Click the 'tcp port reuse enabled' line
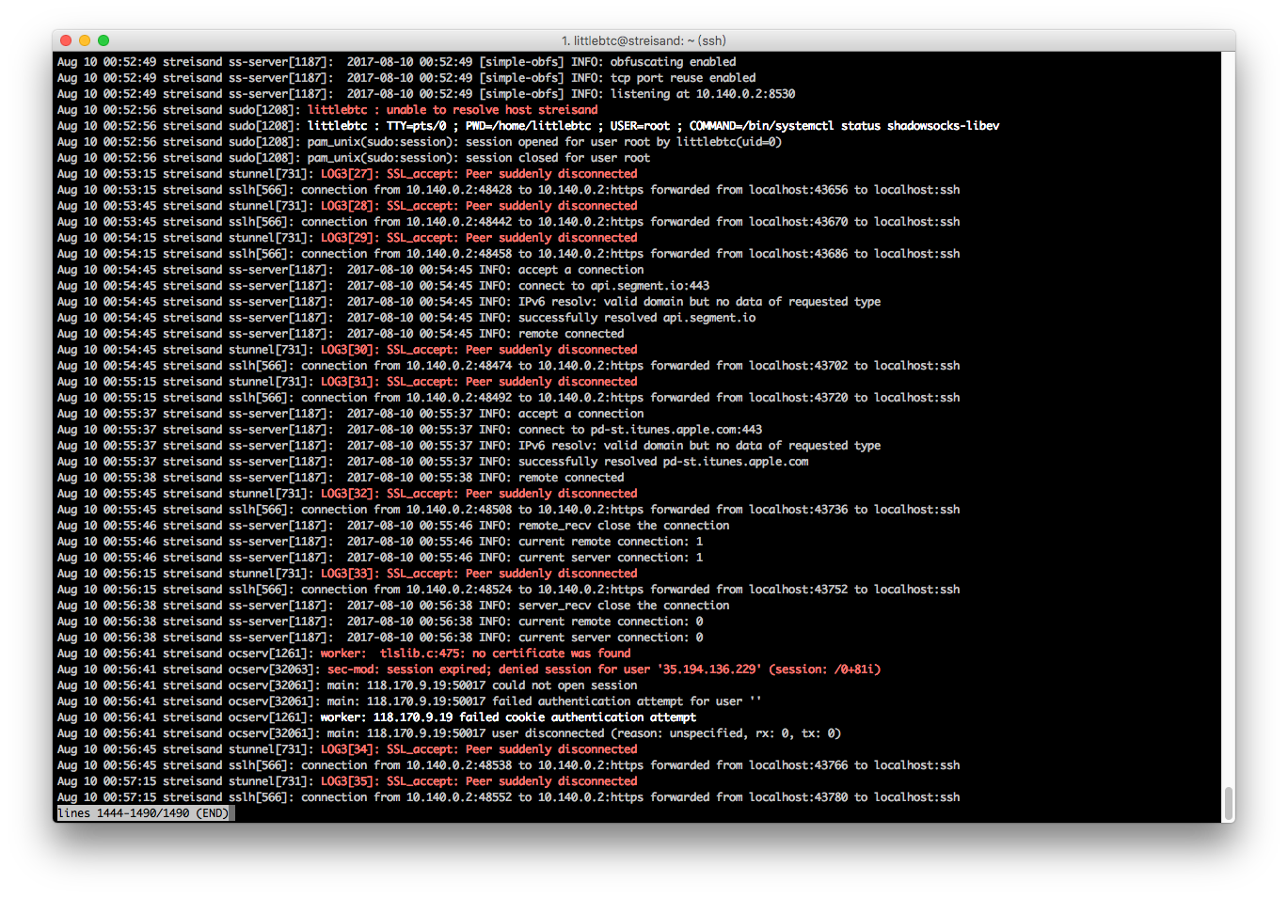This screenshot has width=1288, height=898. click(406, 78)
